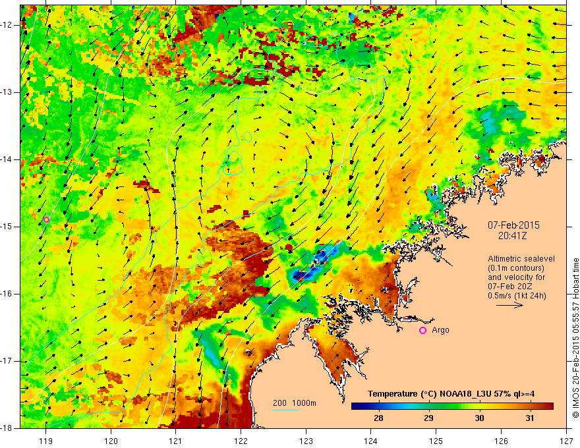
Task: Click the magenta Argo float marker near the legend
Action: pos(422,331)
